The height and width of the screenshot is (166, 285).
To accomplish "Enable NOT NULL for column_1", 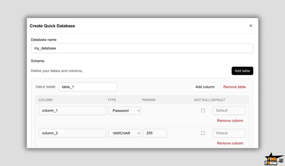I will (203, 110).
